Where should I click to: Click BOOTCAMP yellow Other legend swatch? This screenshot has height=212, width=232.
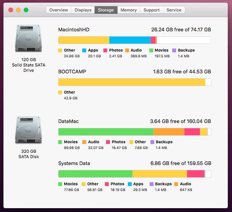[60, 92]
